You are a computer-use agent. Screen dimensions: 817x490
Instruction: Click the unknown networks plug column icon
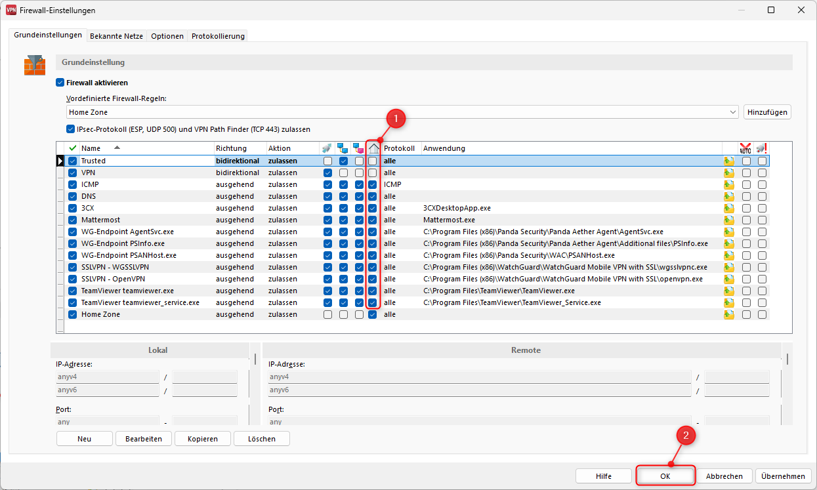[327, 148]
